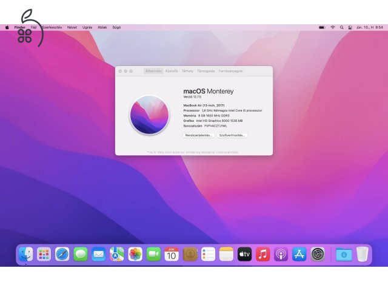Launch Maps from the Dock
Viewport: 388px width, 291px height.
click(117, 254)
